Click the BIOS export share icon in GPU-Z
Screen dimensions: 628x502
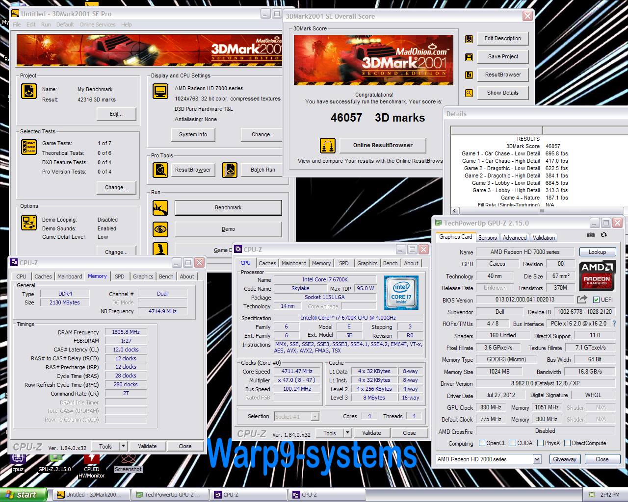[582, 300]
